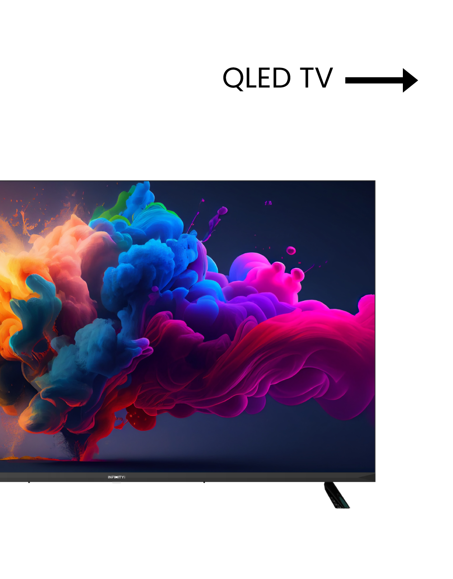
Task: Click the round pink droplet floating right
Action: point(291,251)
